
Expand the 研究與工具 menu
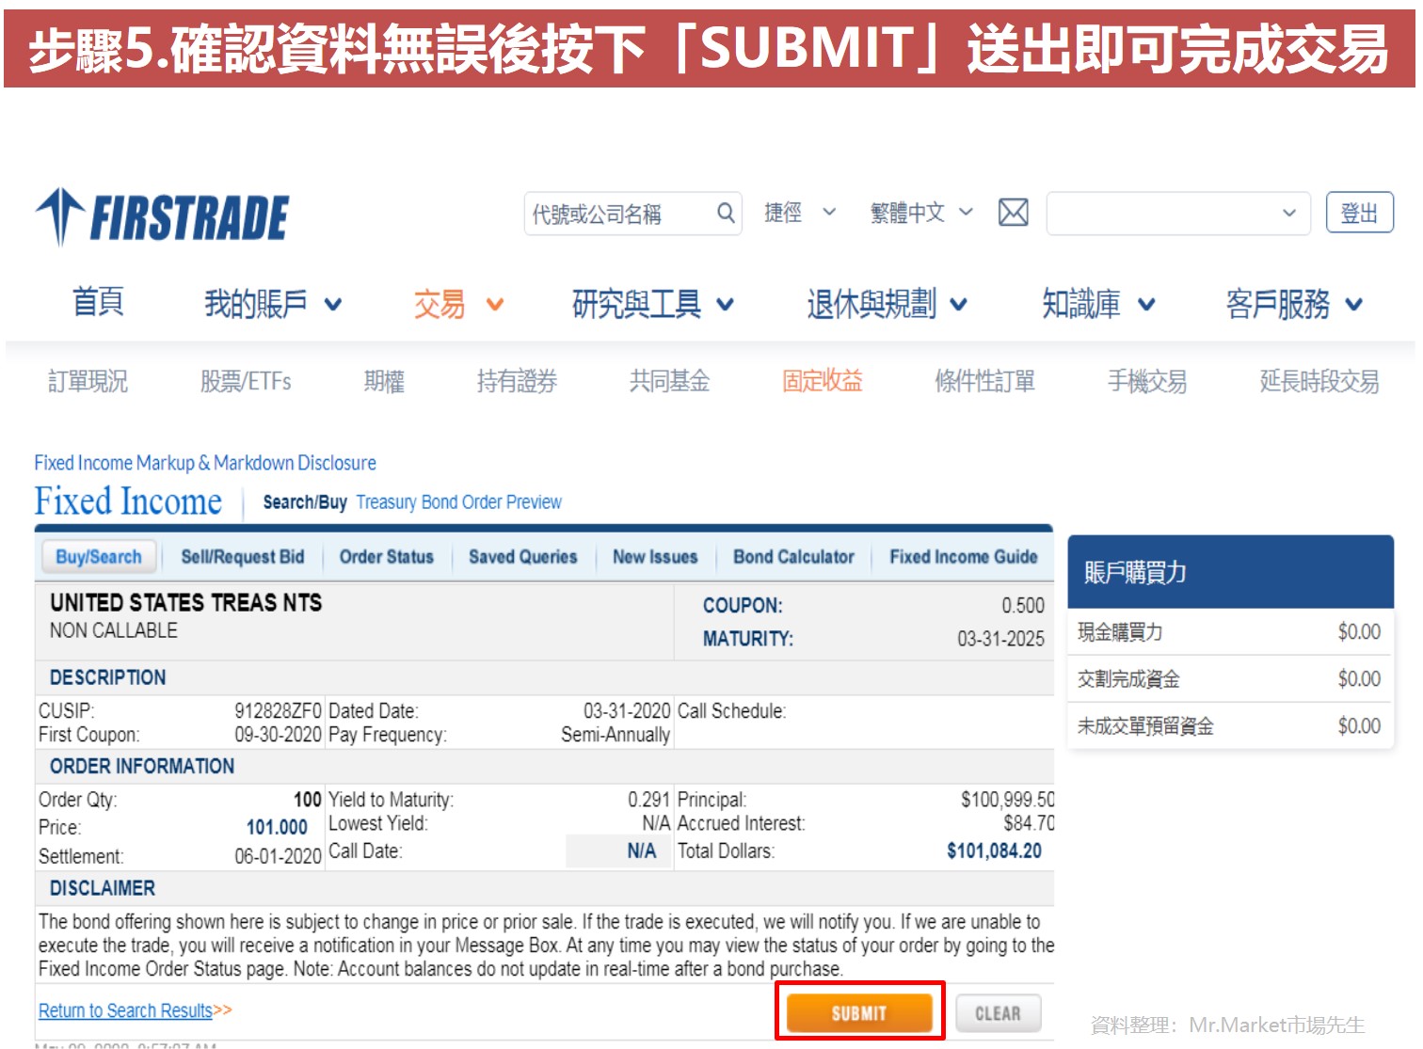(653, 303)
